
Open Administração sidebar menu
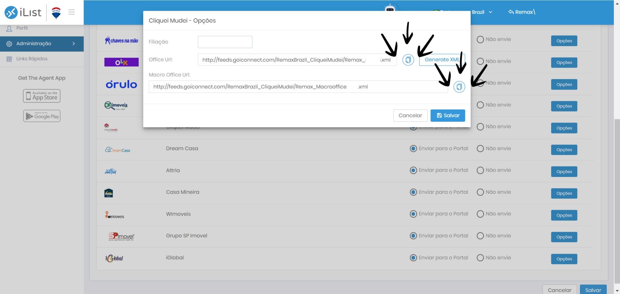pyautogui.click(x=42, y=44)
